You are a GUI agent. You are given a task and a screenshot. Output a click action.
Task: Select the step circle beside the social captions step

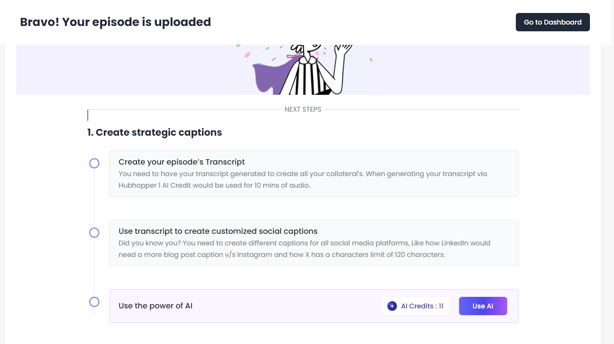coord(94,232)
